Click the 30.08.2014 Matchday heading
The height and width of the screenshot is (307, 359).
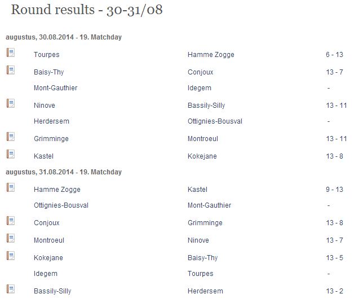coord(64,37)
